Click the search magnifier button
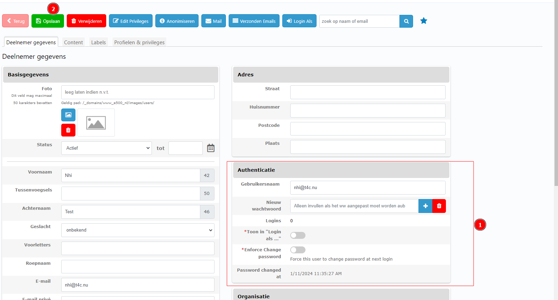Image resolution: width=558 pixels, height=300 pixels. (x=406, y=21)
